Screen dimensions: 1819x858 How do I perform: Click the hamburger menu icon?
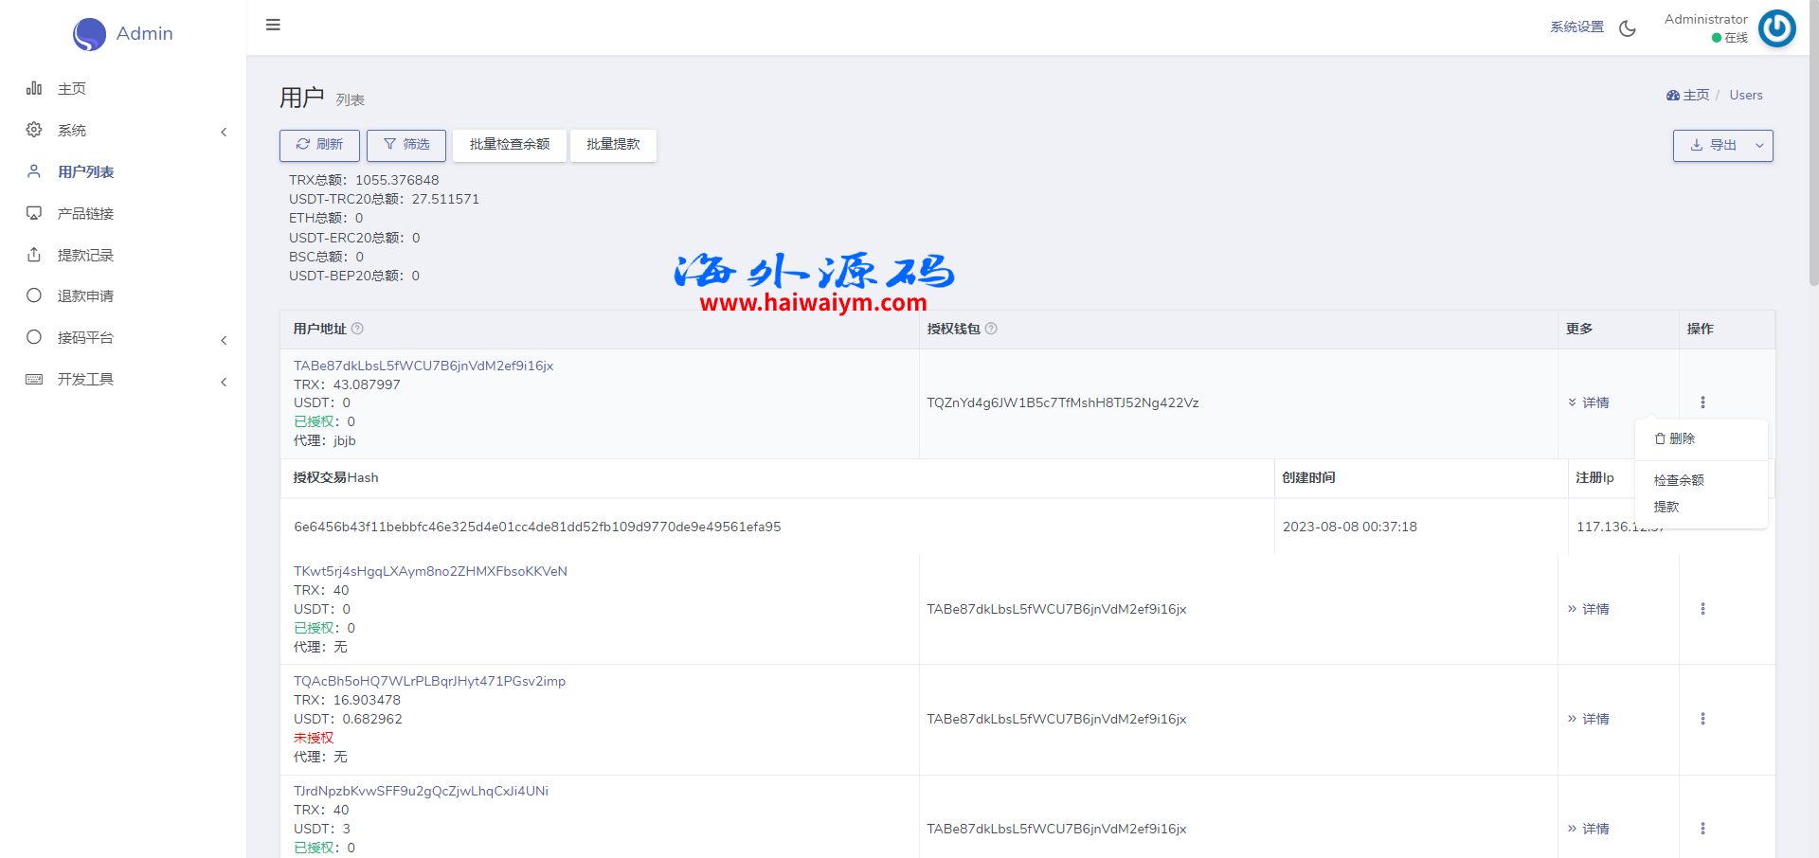point(273,25)
